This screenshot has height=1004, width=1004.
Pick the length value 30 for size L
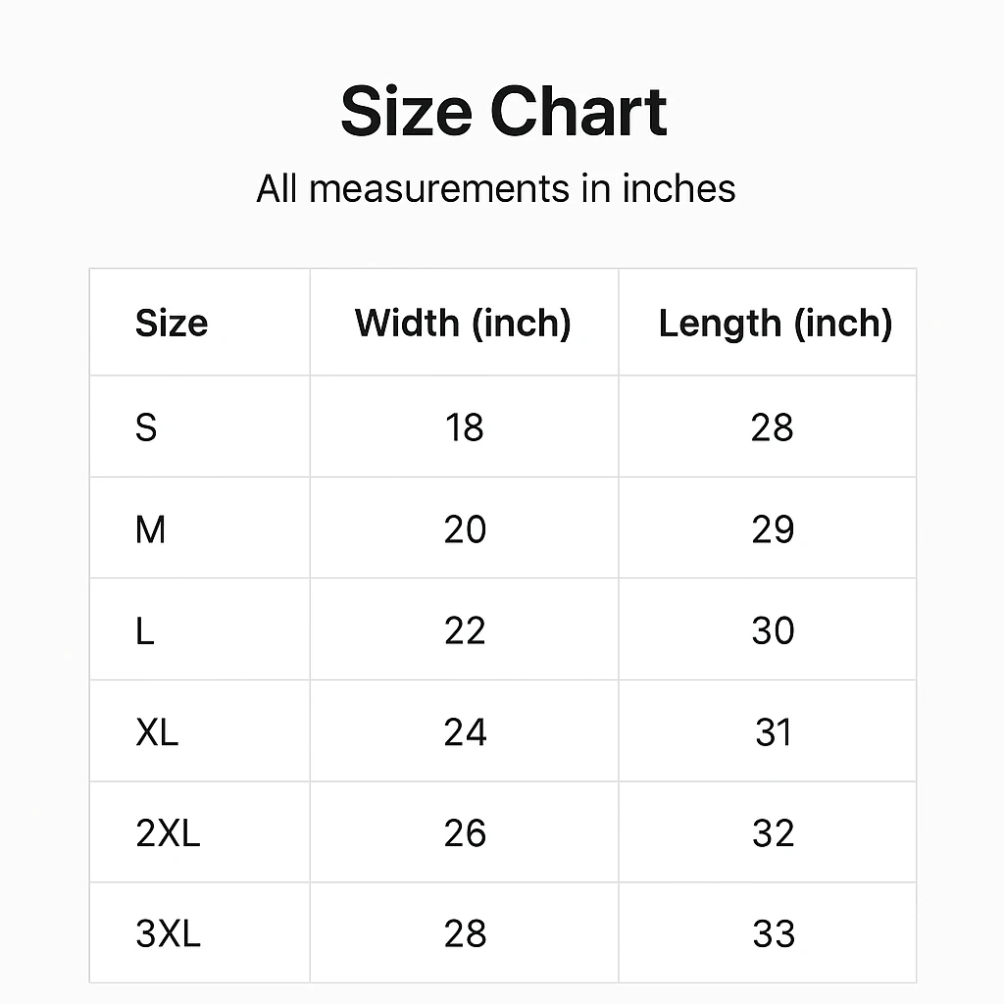click(x=773, y=630)
